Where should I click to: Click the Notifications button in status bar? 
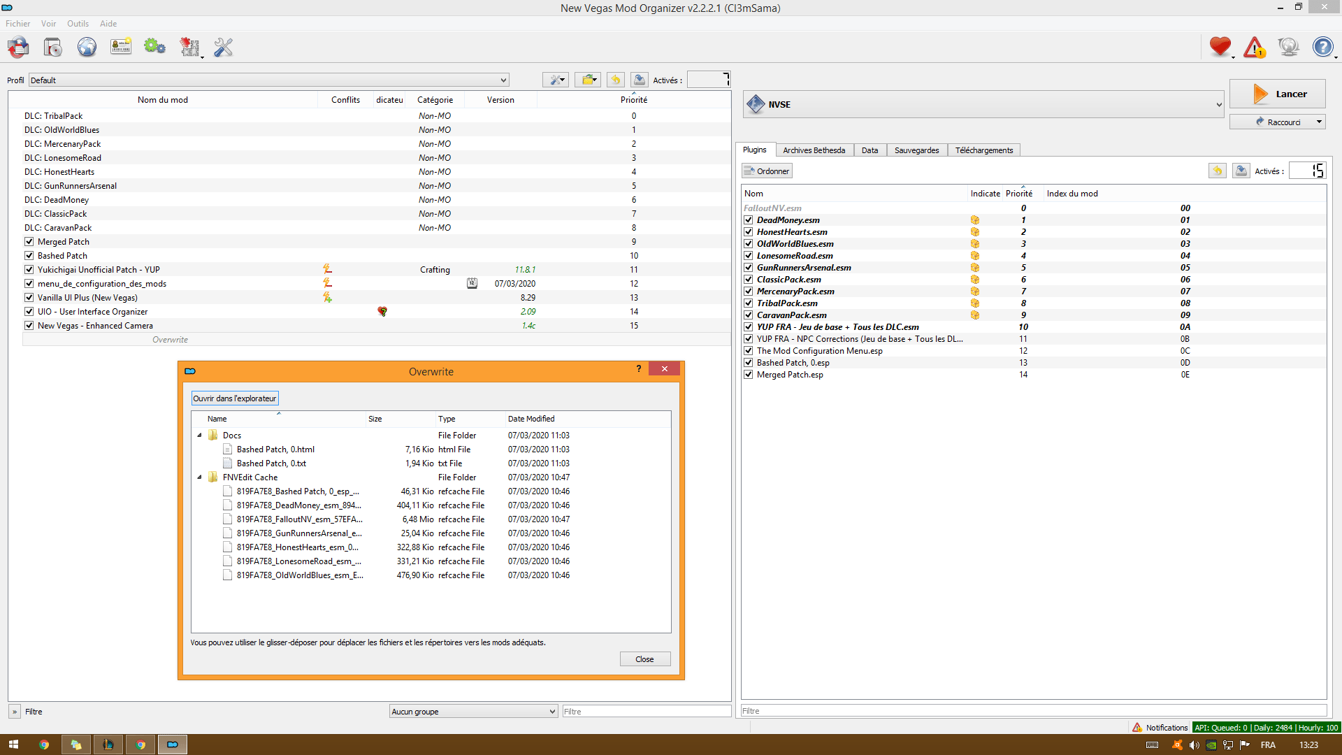coord(1160,728)
